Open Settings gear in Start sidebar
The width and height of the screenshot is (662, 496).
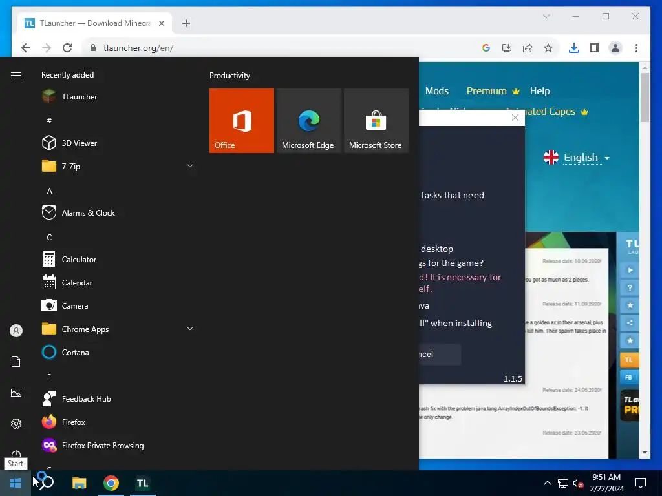16,424
